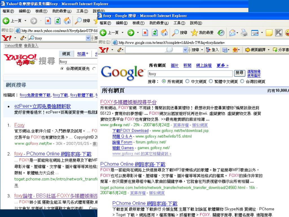Screen dimensions: 289x217
Task: Open Back button dropdown in Yahoo window
Action: 25,21
